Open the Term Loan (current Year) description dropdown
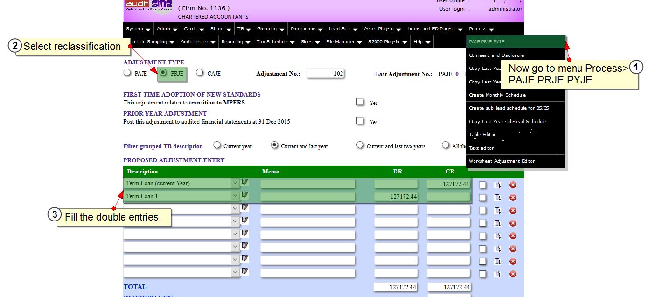The width and height of the screenshot is (648, 297). point(235,184)
